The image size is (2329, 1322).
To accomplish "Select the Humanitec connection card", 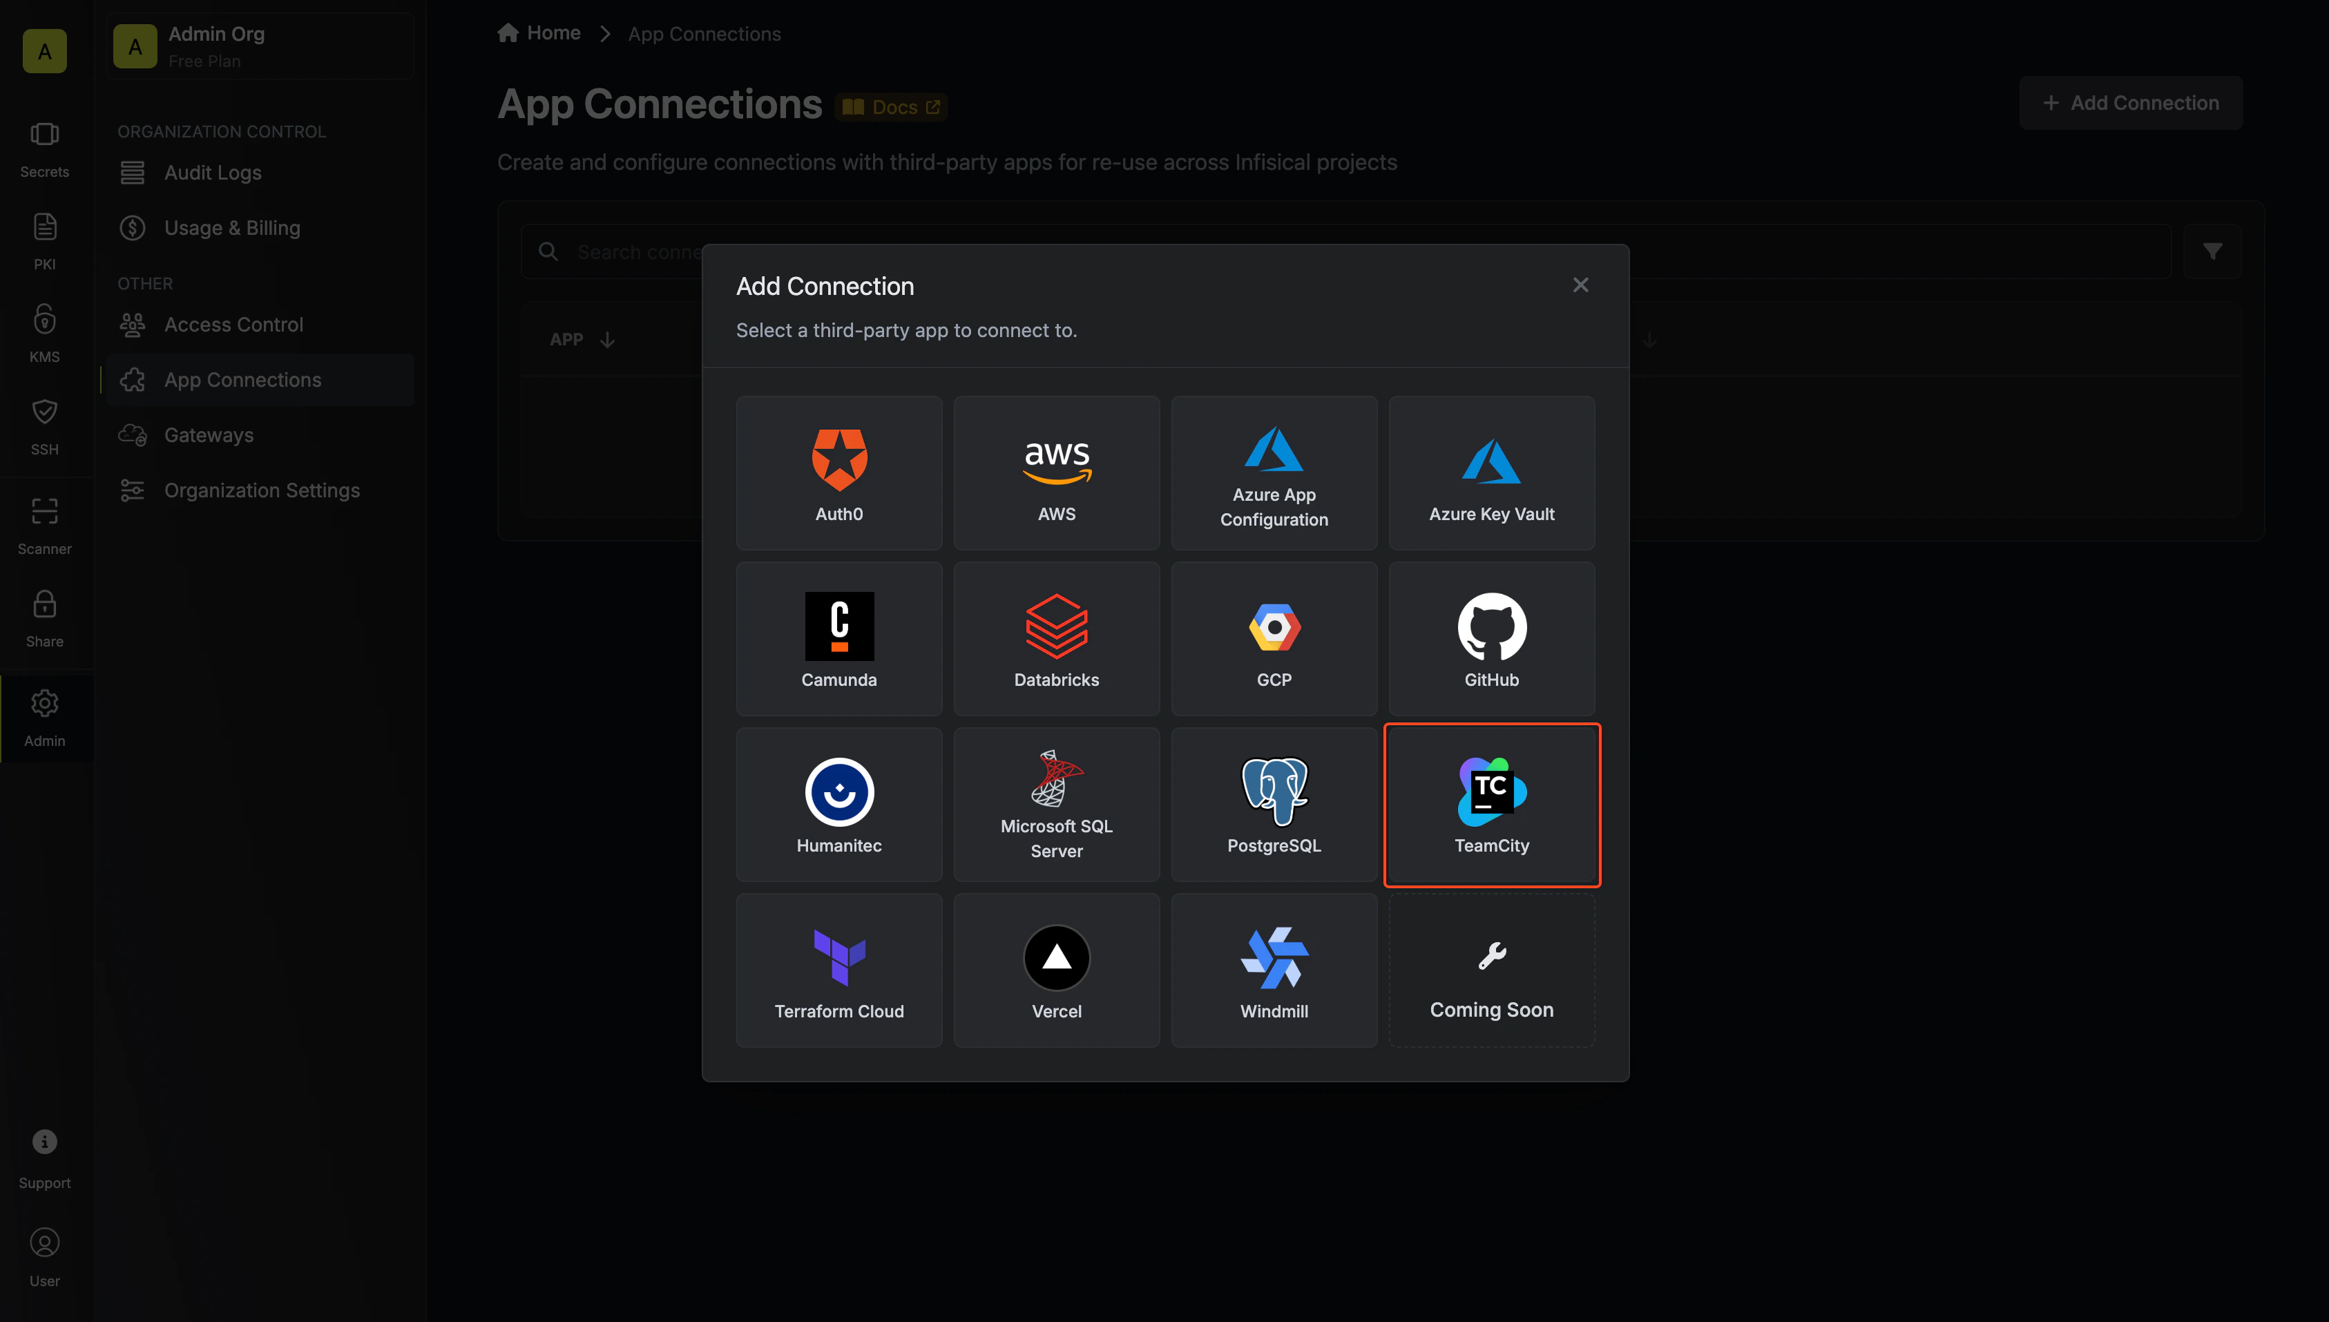I will 839,805.
